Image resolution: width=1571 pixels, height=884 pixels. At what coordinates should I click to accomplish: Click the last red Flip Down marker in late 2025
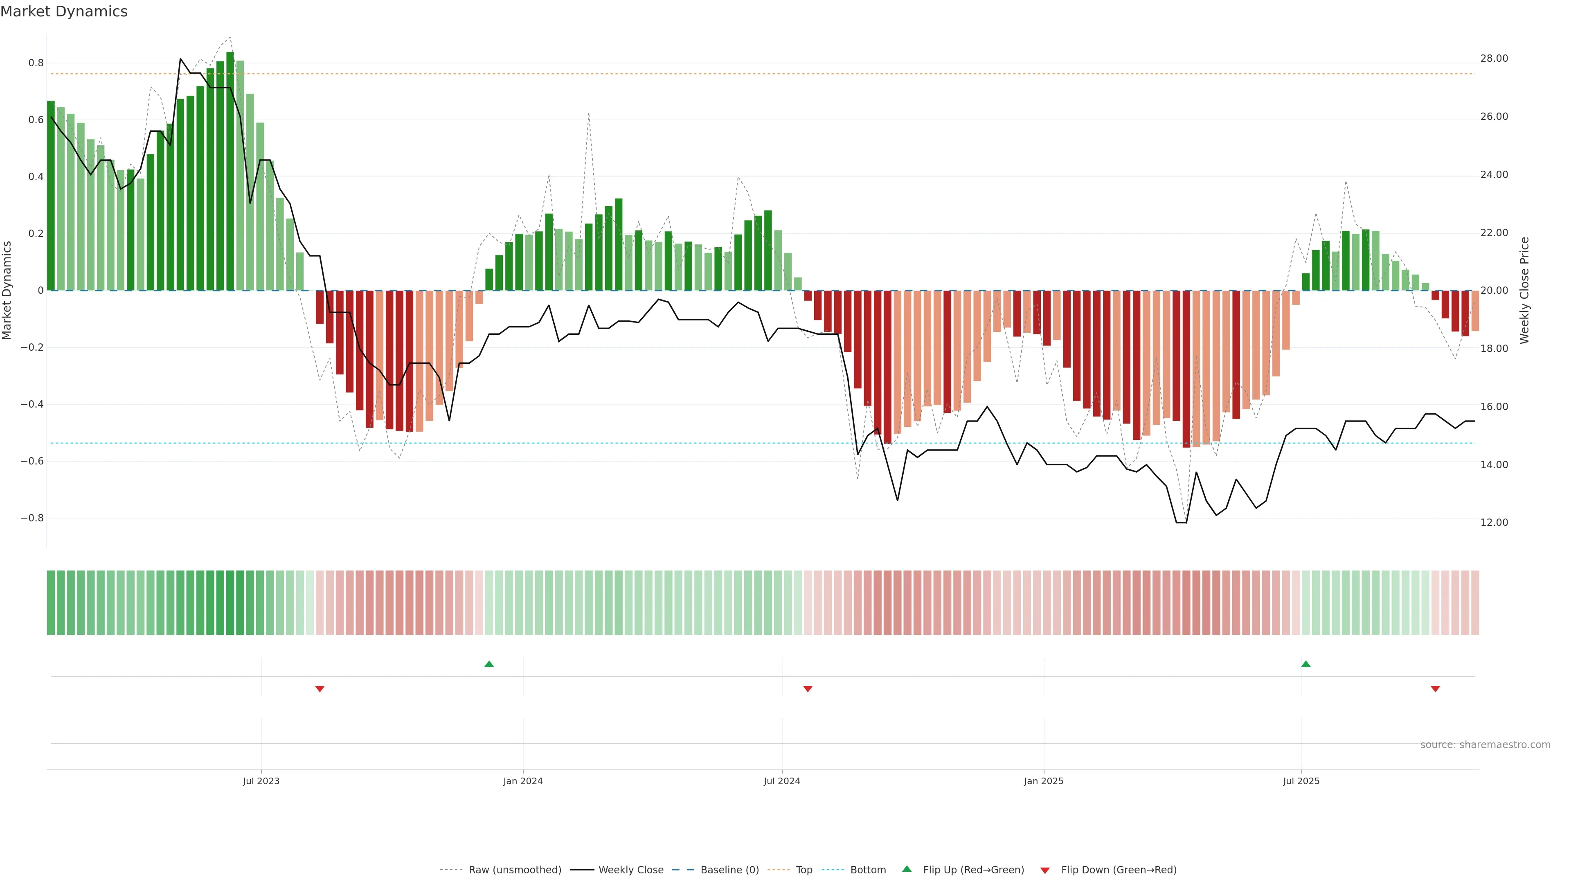pos(1435,689)
